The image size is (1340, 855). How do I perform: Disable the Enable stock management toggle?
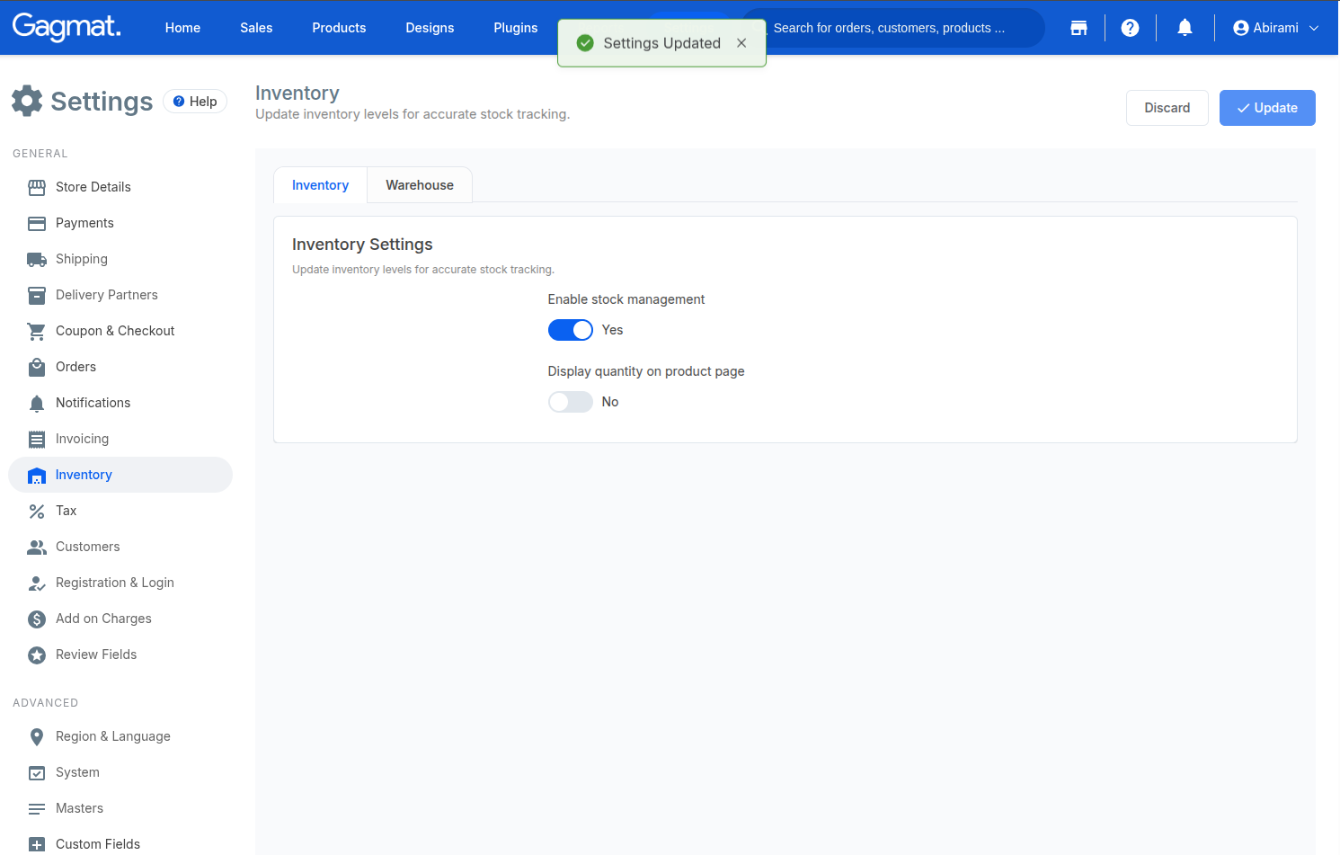pyautogui.click(x=571, y=330)
